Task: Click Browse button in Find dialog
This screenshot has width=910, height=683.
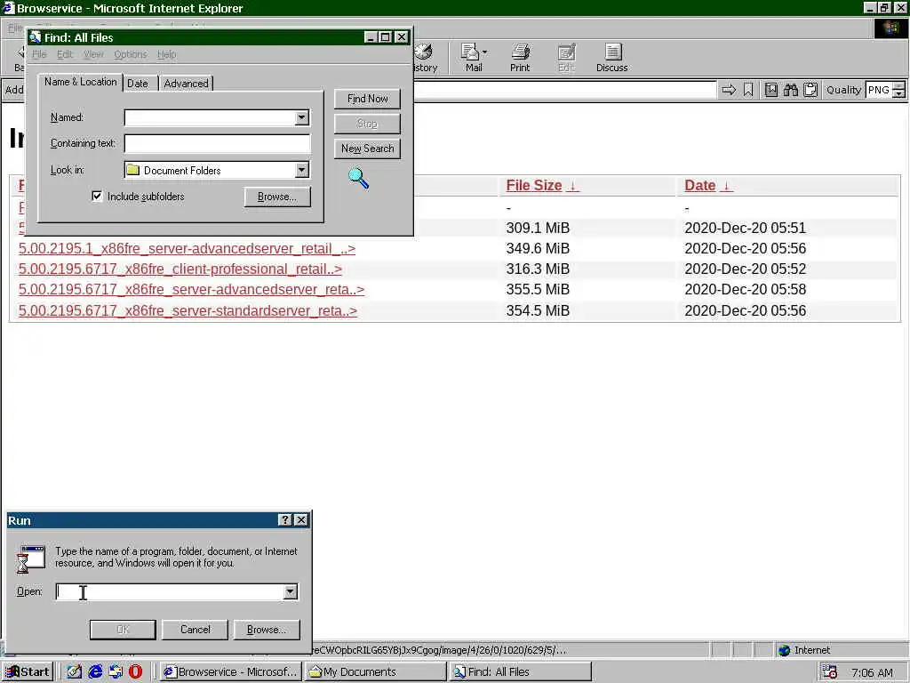Action: pyautogui.click(x=277, y=197)
